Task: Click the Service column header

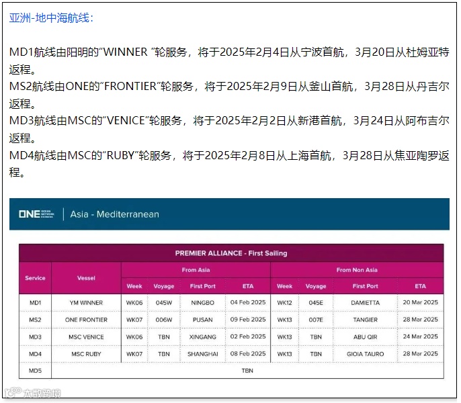Action: (x=35, y=278)
